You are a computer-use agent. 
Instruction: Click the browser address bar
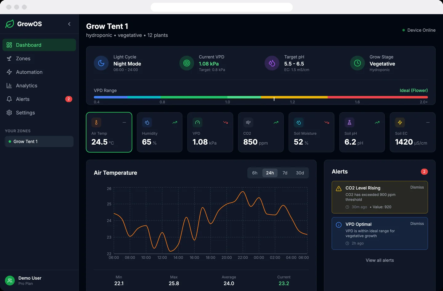[221, 7]
